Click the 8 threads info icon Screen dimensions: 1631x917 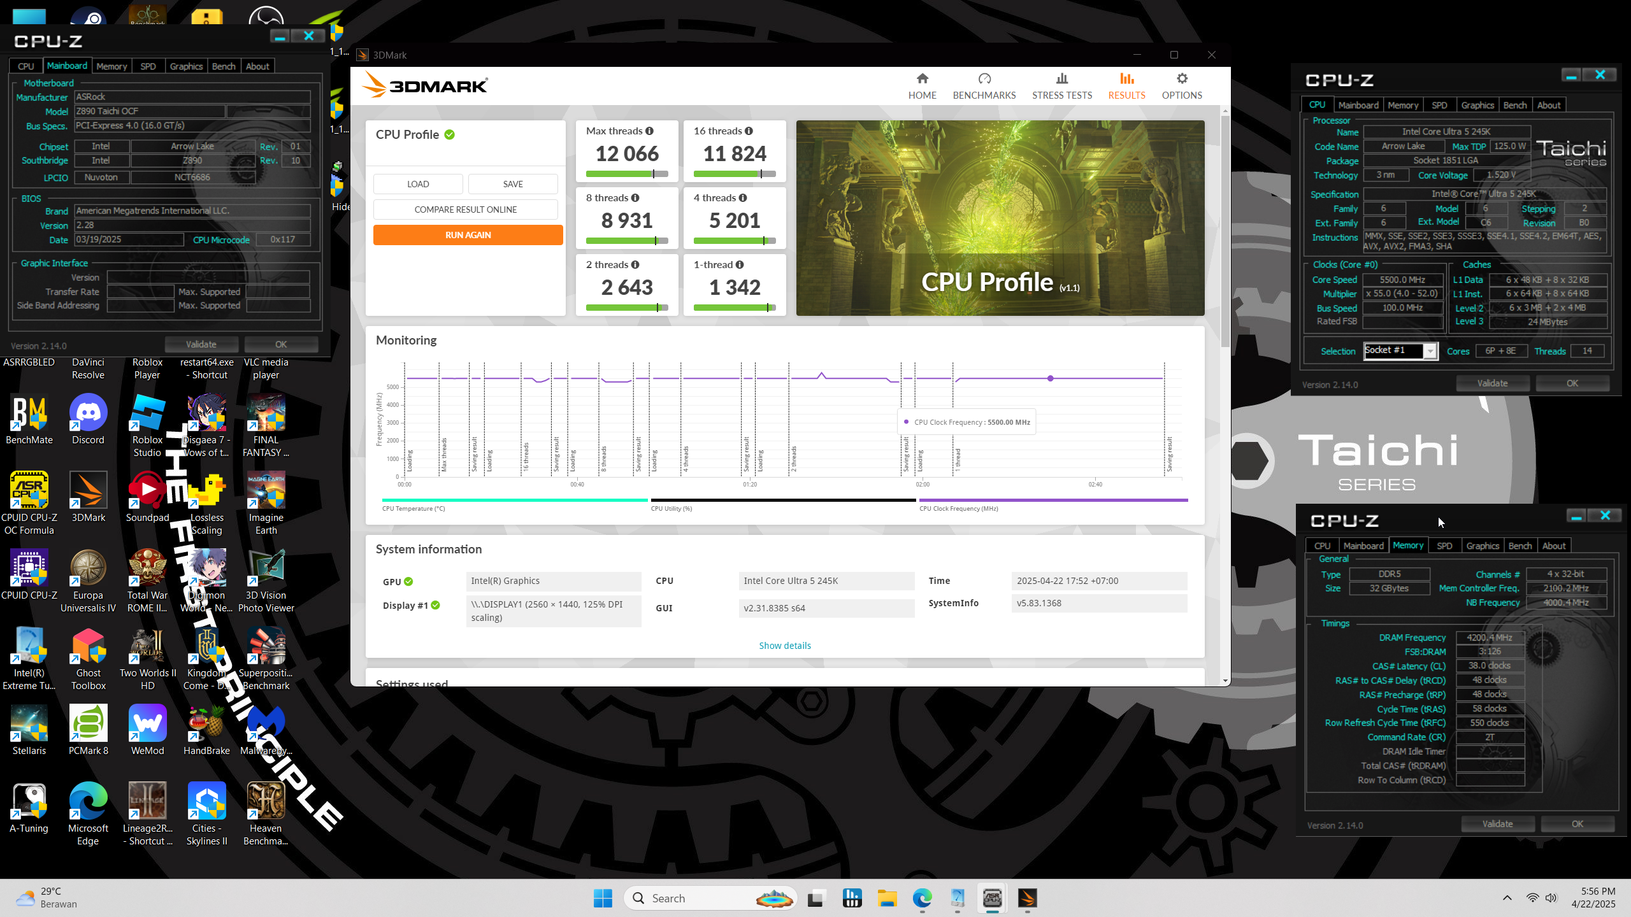(635, 198)
